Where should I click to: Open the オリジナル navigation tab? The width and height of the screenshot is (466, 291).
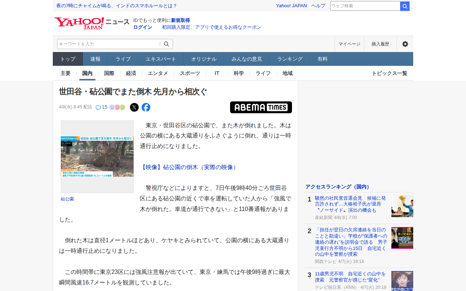click(204, 59)
